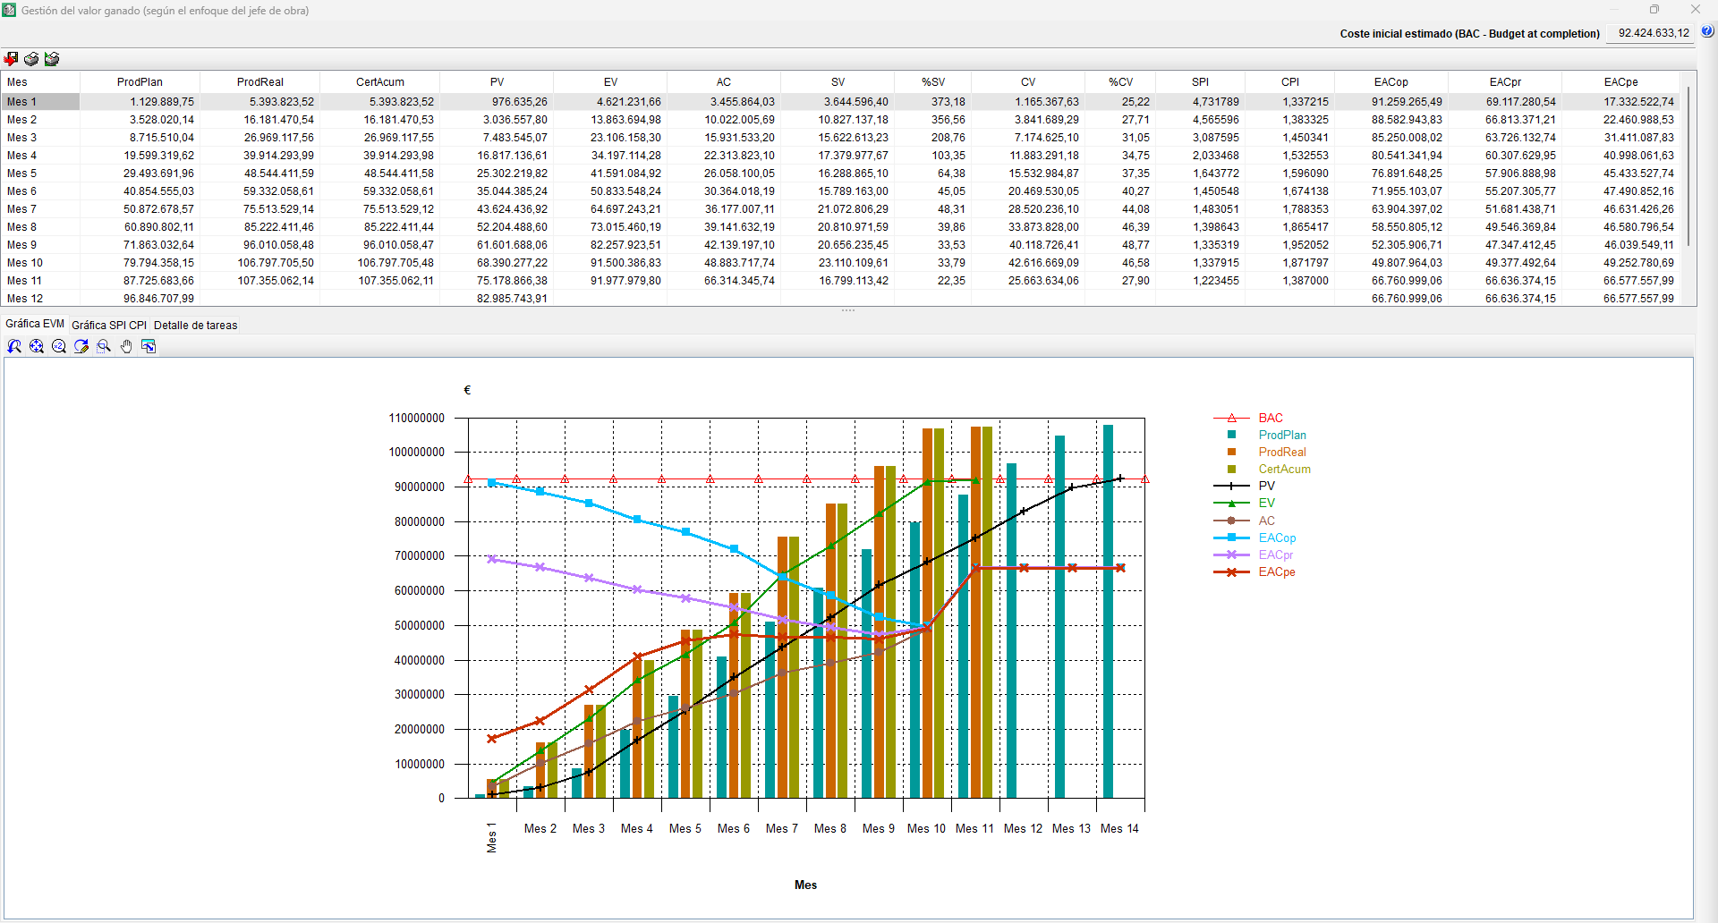This screenshot has width=1718, height=923.
Task: Select the zoom window rectangle tool
Action: (x=104, y=347)
